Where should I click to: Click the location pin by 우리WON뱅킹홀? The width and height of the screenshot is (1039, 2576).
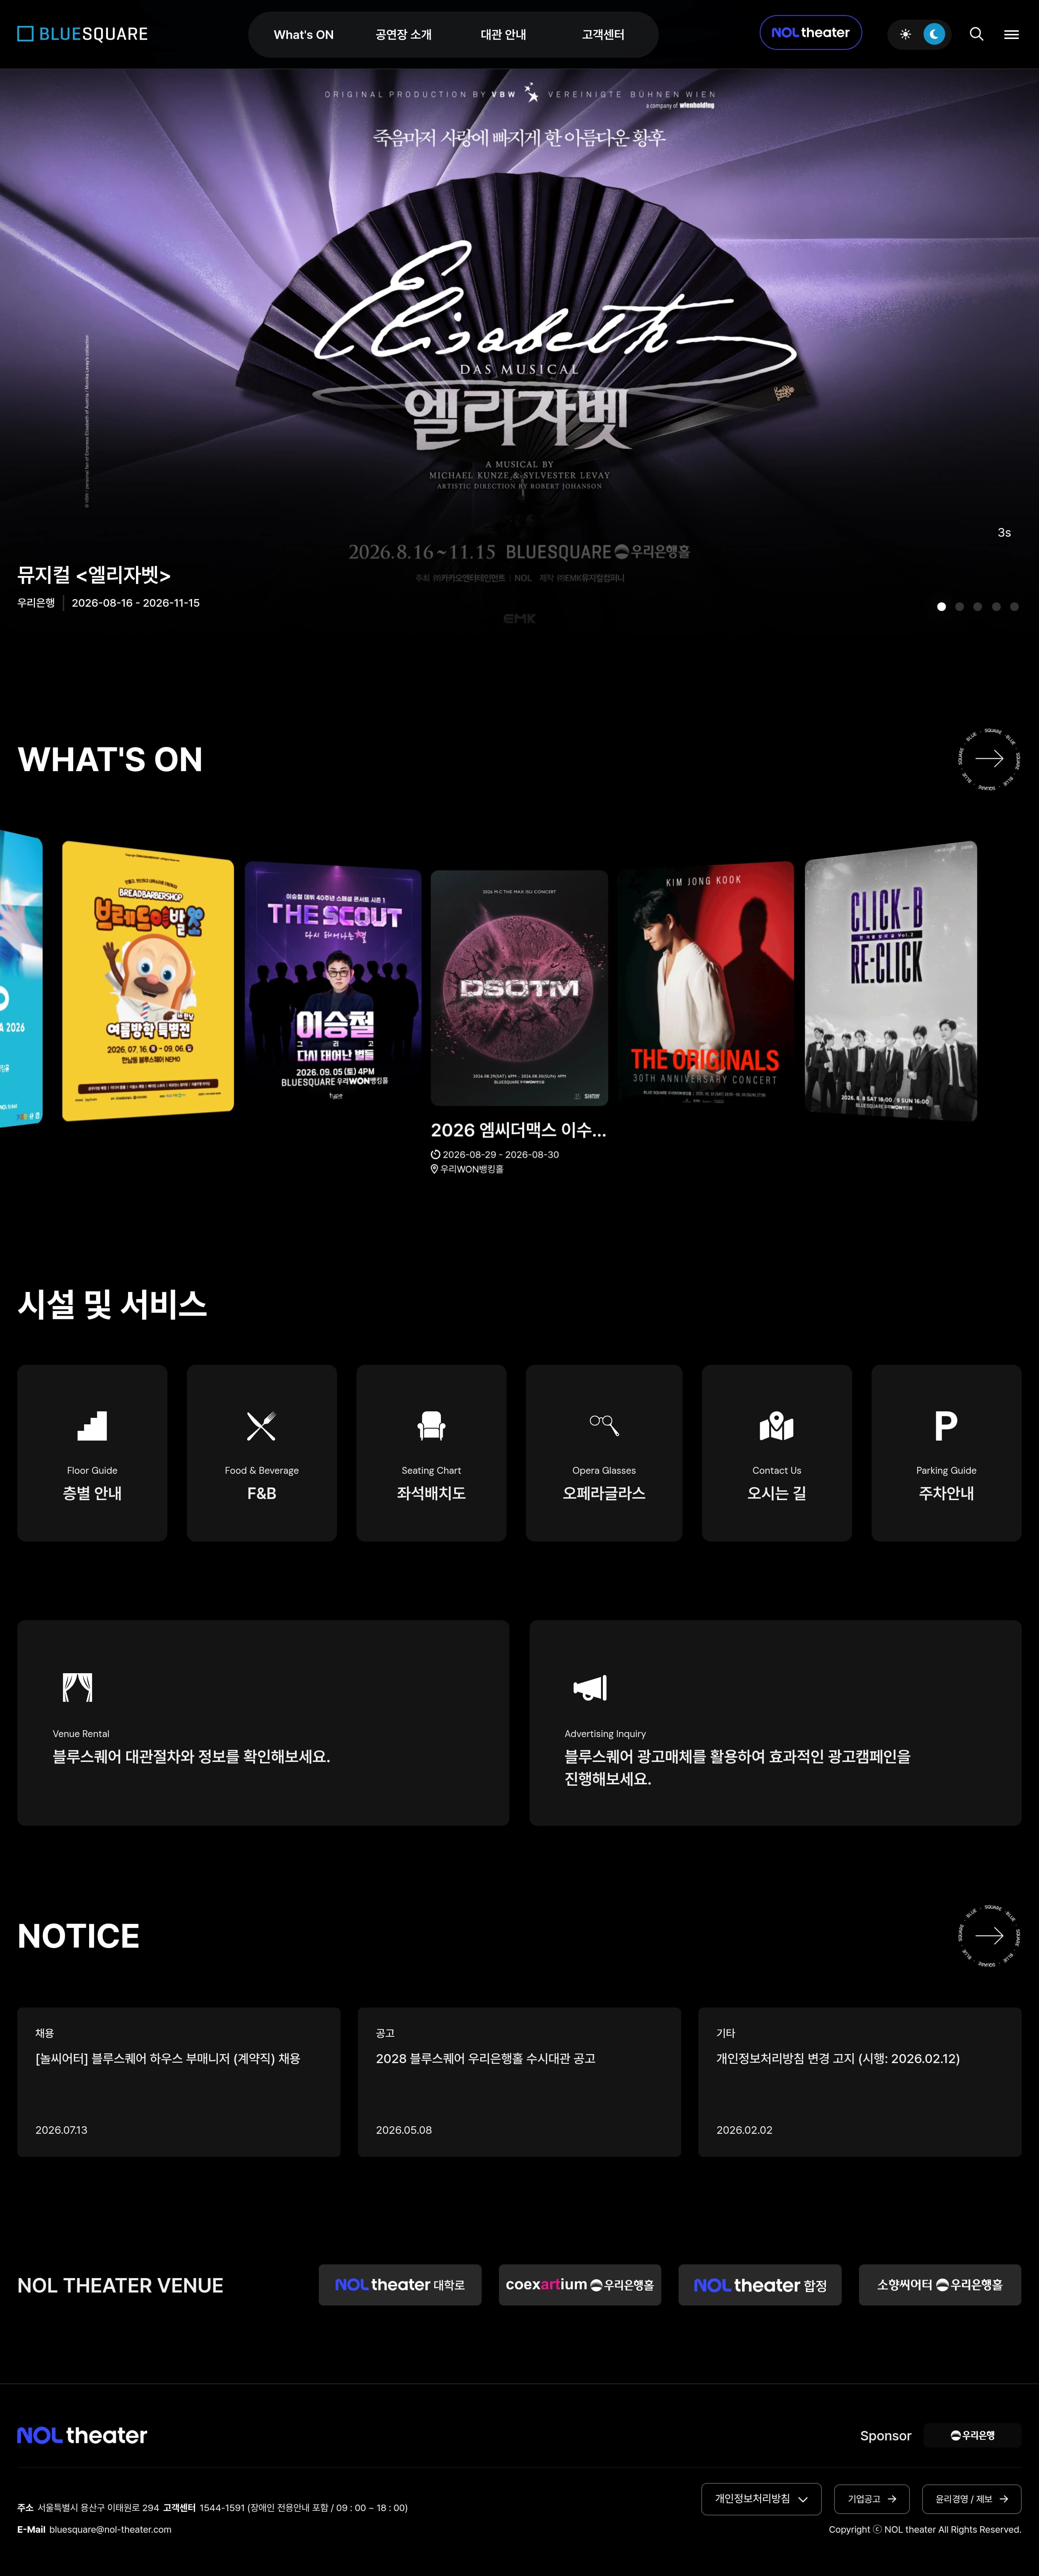pos(434,1169)
